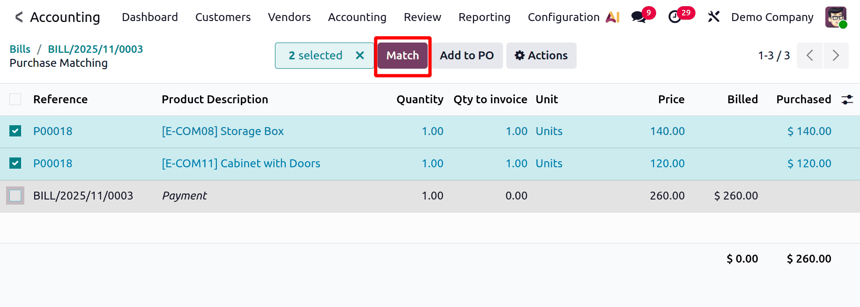
Task: Open the Dashboard menu
Action: point(150,17)
